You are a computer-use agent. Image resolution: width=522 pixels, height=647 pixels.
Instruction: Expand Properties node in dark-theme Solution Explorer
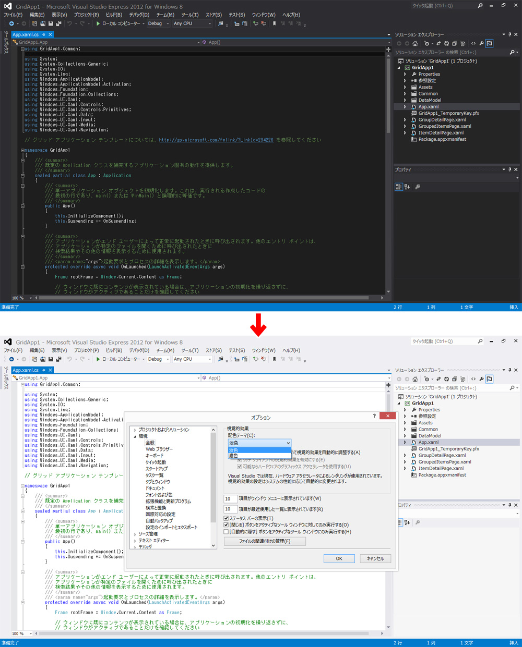click(x=405, y=74)
